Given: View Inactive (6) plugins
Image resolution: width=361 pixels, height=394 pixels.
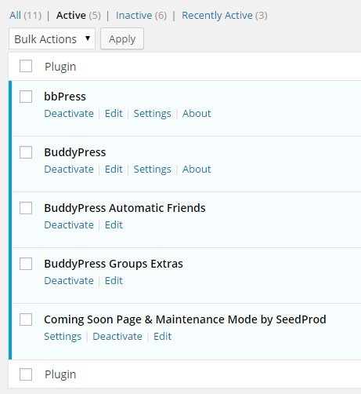Looking at the screenshot, I should [141, 16].
